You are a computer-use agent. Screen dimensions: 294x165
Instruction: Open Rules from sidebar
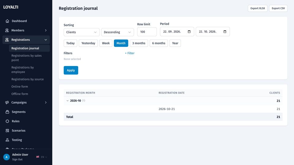point(26,121)
